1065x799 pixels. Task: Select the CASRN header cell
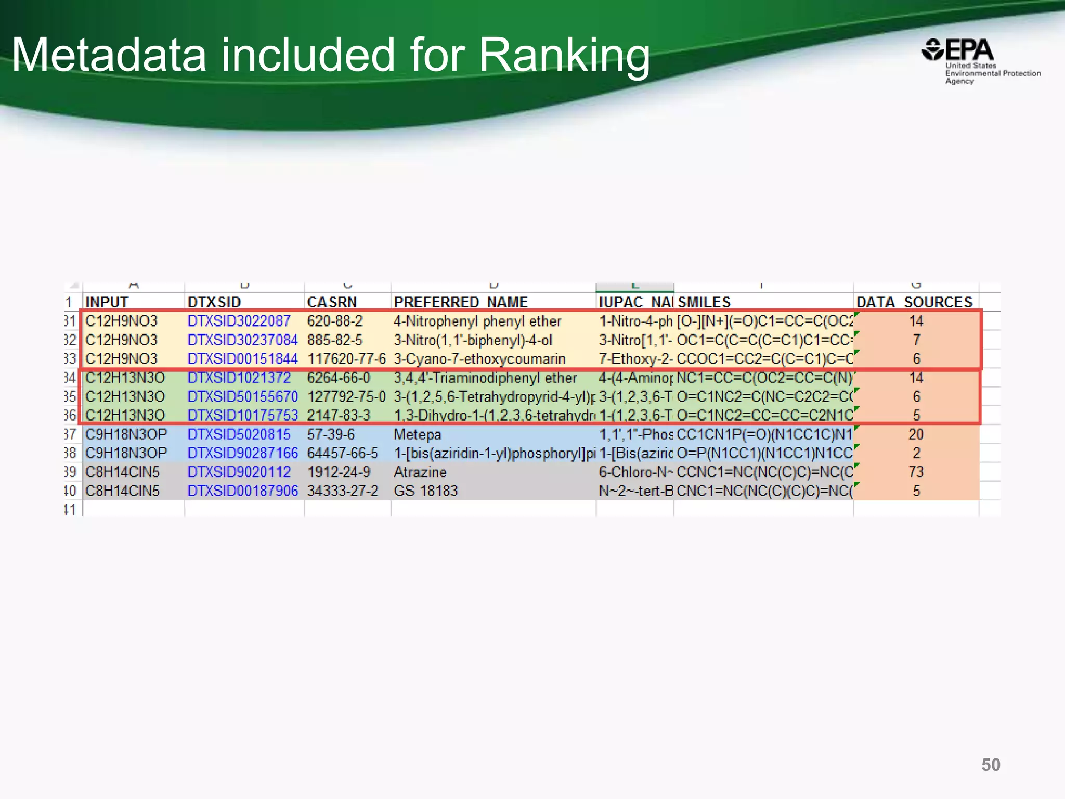[347, 302]
